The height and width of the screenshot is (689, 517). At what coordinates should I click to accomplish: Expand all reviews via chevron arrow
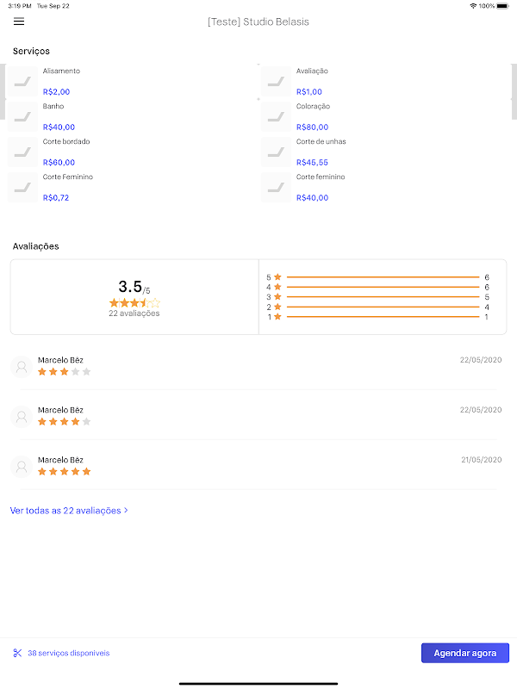(127, 510)
